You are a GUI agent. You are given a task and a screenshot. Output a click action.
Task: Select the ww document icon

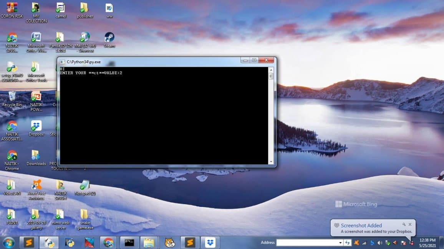109,10
